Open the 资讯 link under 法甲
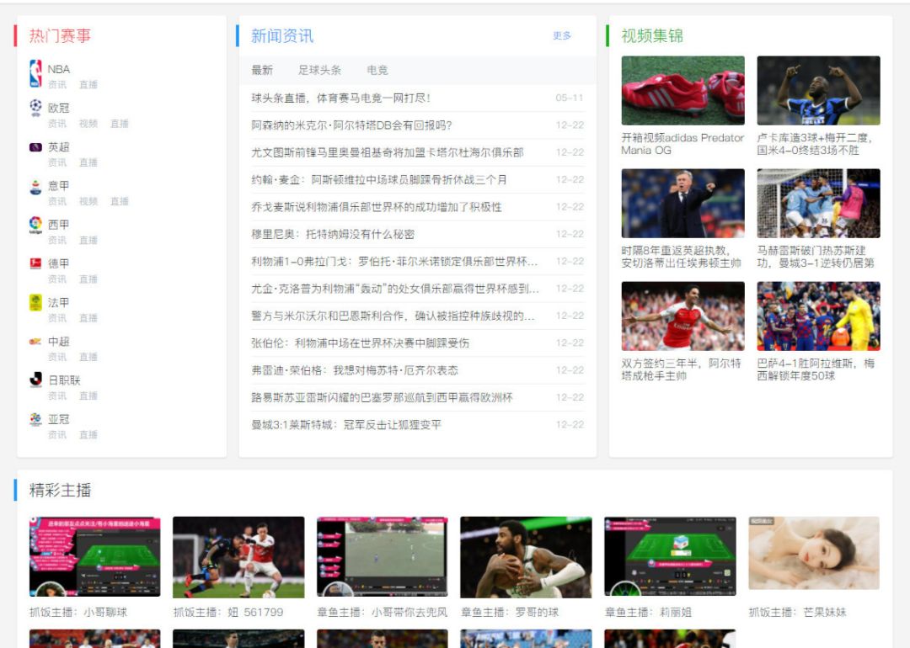The image size is (910, 648). click(x=57, y=318)
